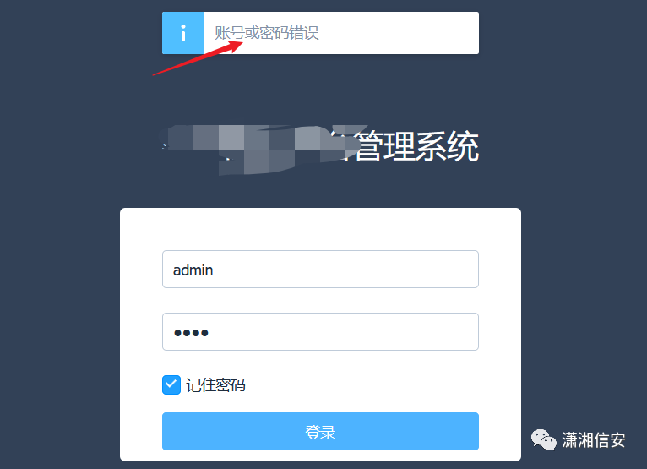Screen dimensions: 647x469
Task: Click 登录 text on the blue button
Action: pyautogui.click(x=320, y=433)
